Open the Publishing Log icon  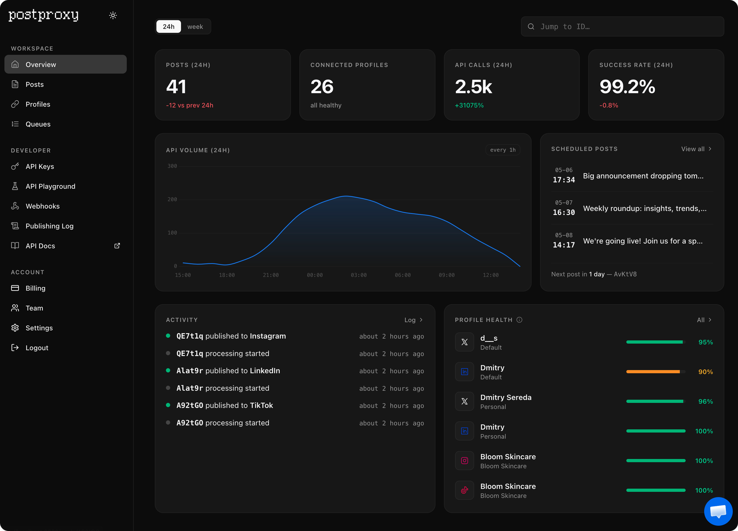15,226
